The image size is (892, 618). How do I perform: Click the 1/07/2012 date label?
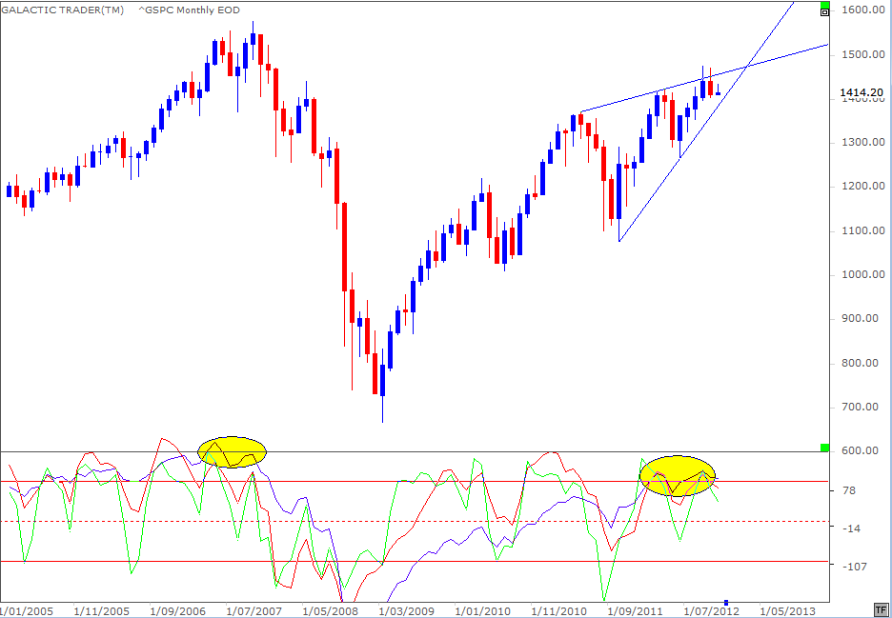(712, 611)
